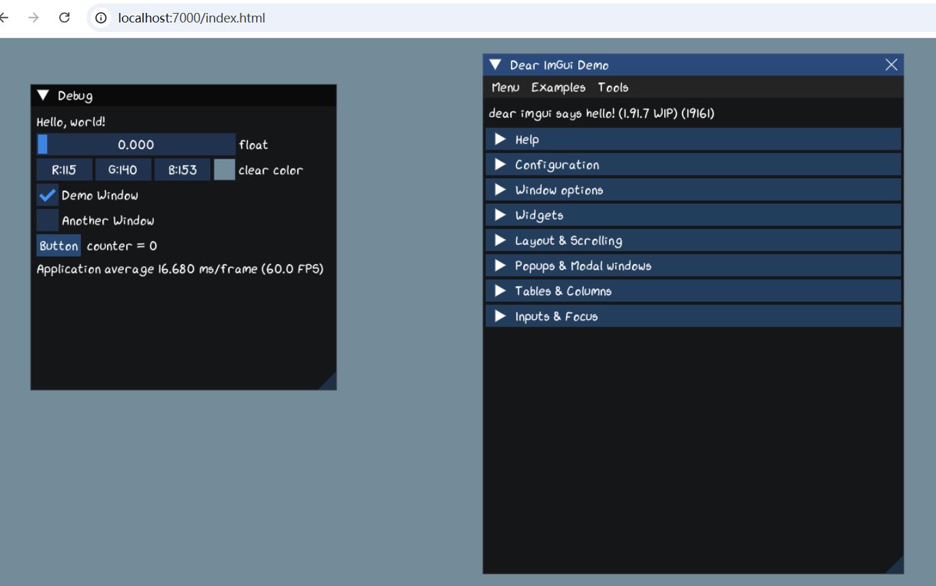936x586 pixels.
Task: Click the float slider showing 0.000
Action: click(136, 144)
